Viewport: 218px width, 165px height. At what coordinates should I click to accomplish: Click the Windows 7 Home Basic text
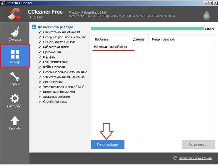(88, 12)
